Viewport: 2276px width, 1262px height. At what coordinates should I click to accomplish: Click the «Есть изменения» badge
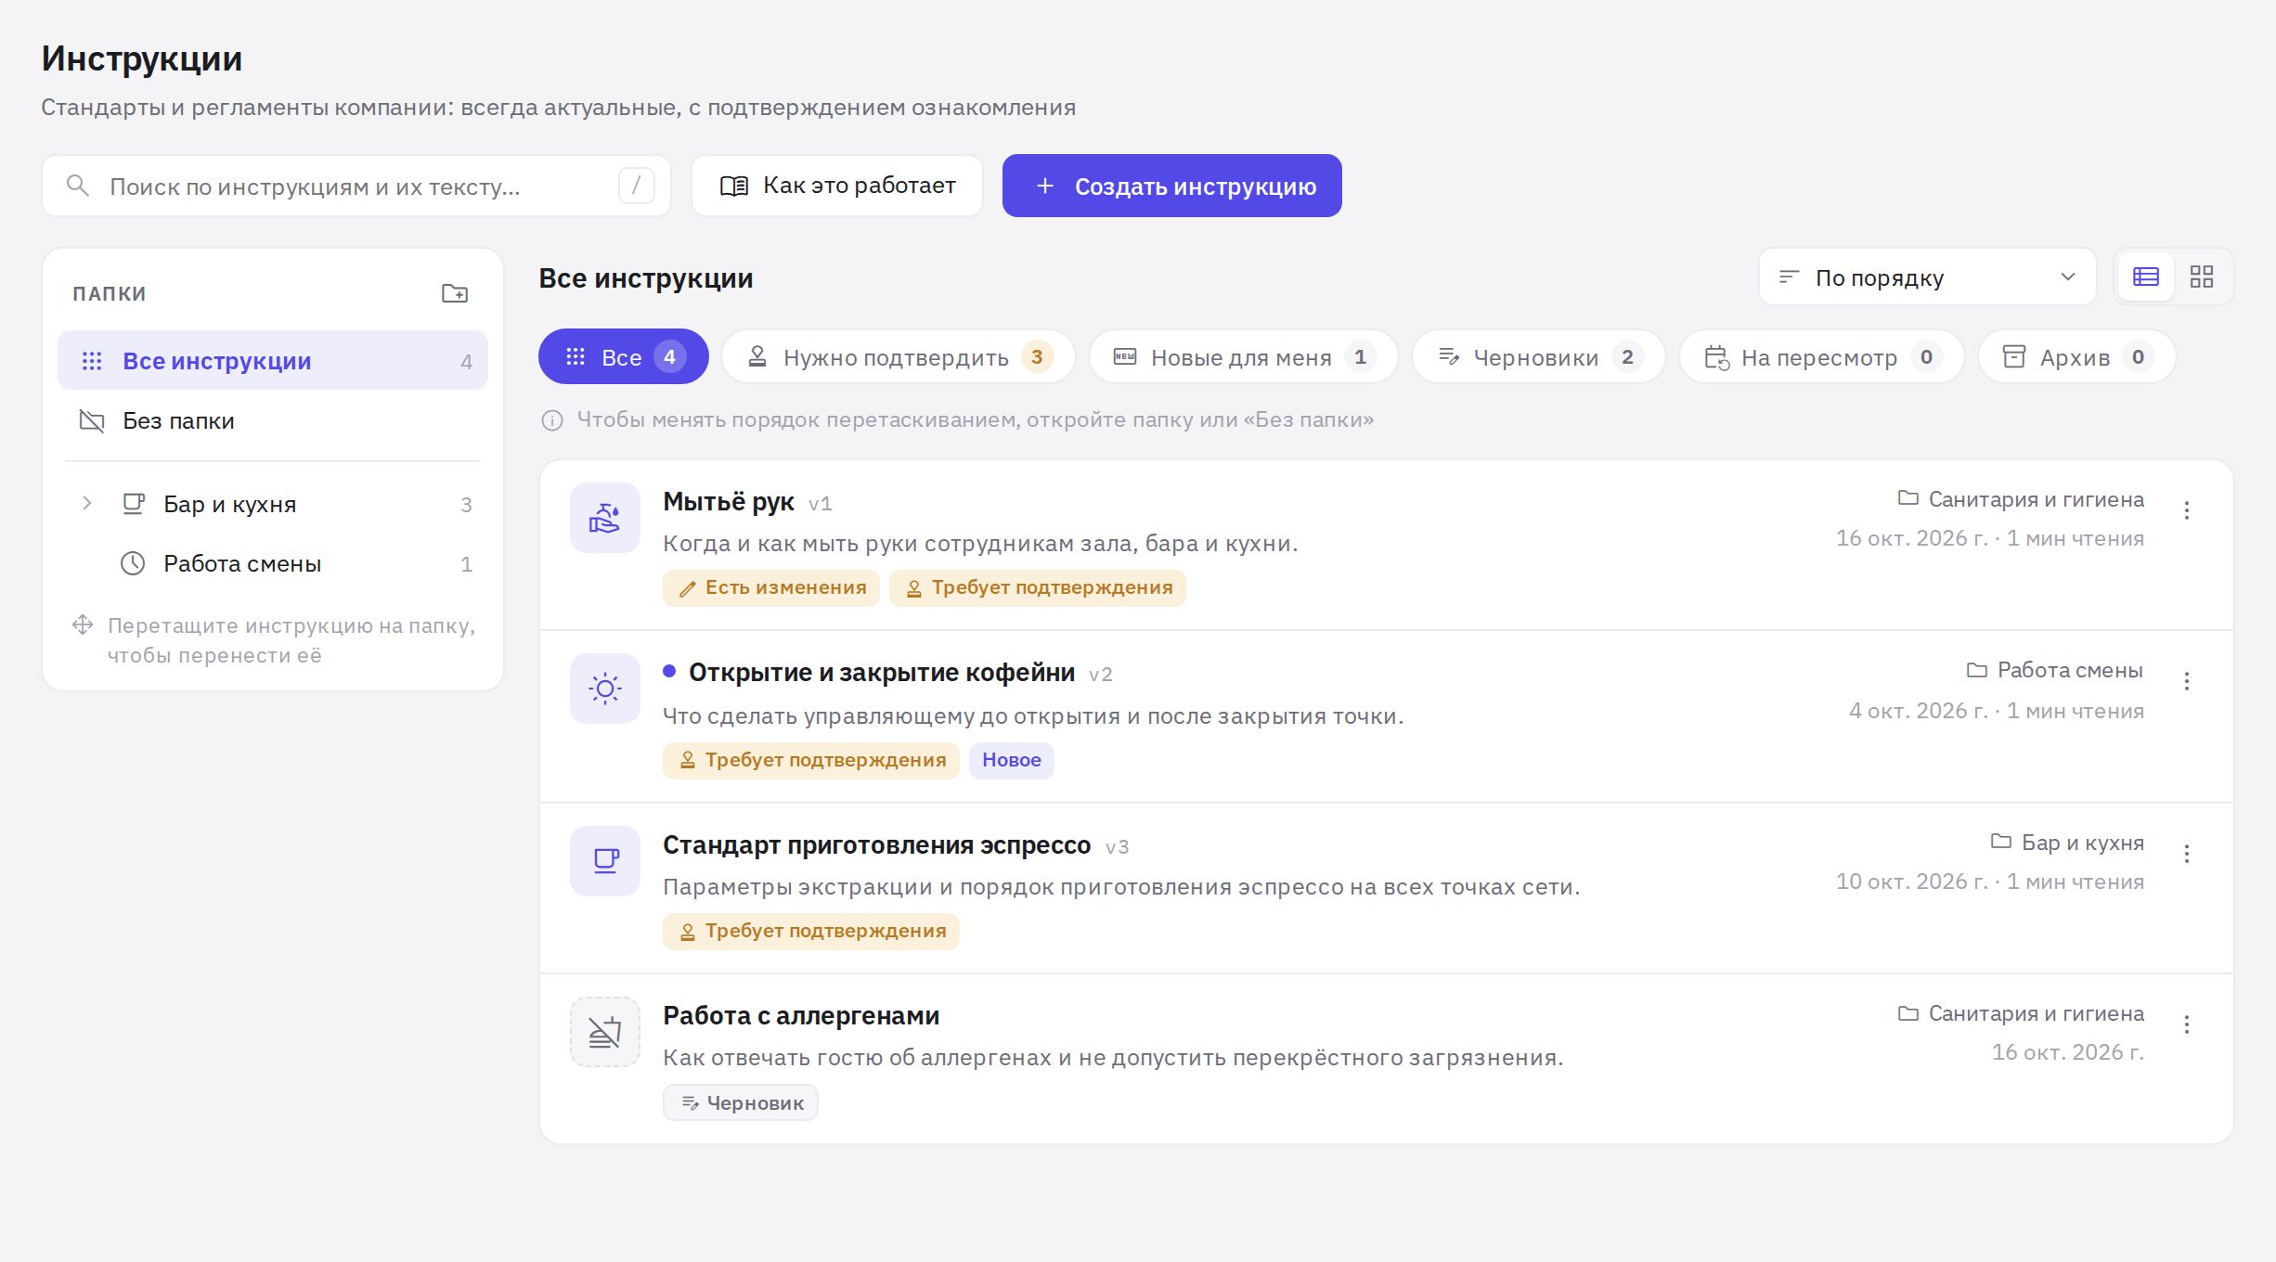click(771, 588)
